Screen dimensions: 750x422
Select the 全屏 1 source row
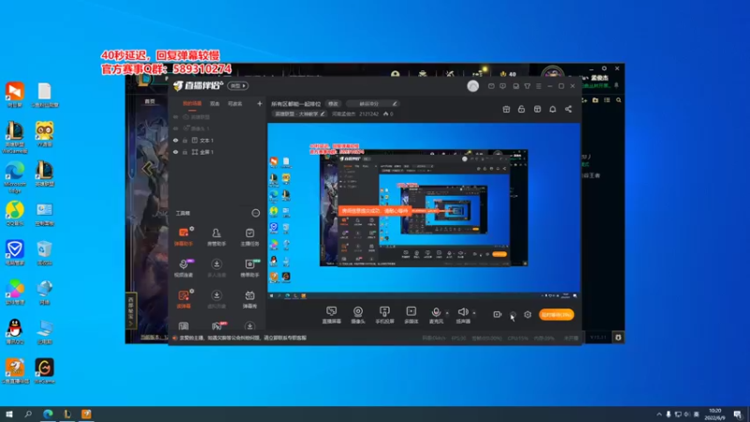217,152
